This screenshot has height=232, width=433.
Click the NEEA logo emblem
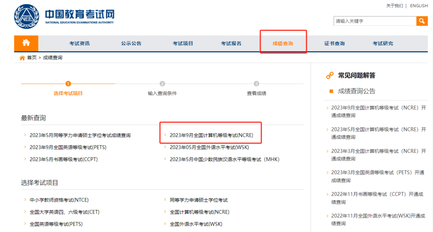tap(26, 16)
